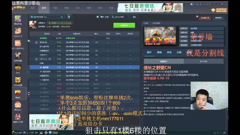Open the DotA7.0 game in sidebar

(18, 31)
